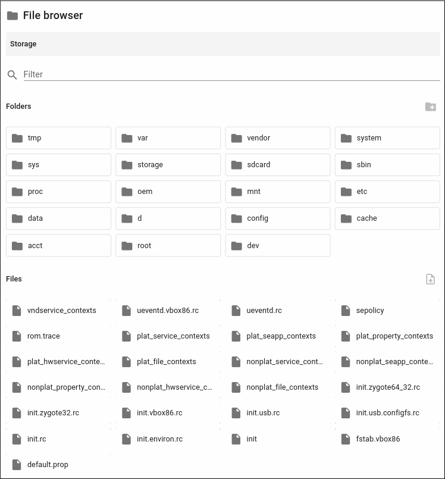
Task: Click the magnifying glass search icon
Action: 12,75
